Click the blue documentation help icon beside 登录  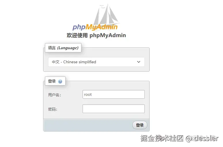coord(60,81)
